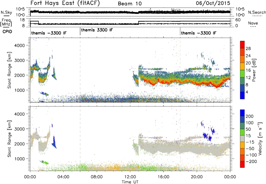Click the '16:00' time axis tick label
The width and height of the screenshot is (266, 184).
pos(163,177)
